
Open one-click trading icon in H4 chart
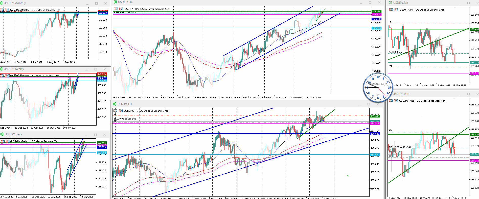coord(121,9)
